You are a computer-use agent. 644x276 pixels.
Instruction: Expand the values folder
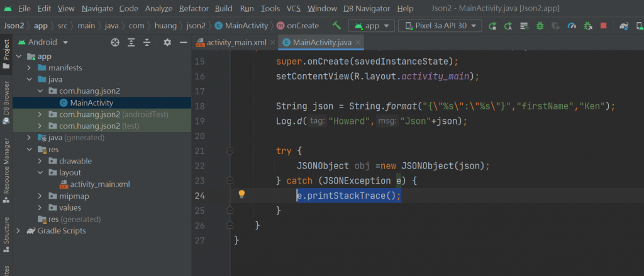[x=40, y=208]
